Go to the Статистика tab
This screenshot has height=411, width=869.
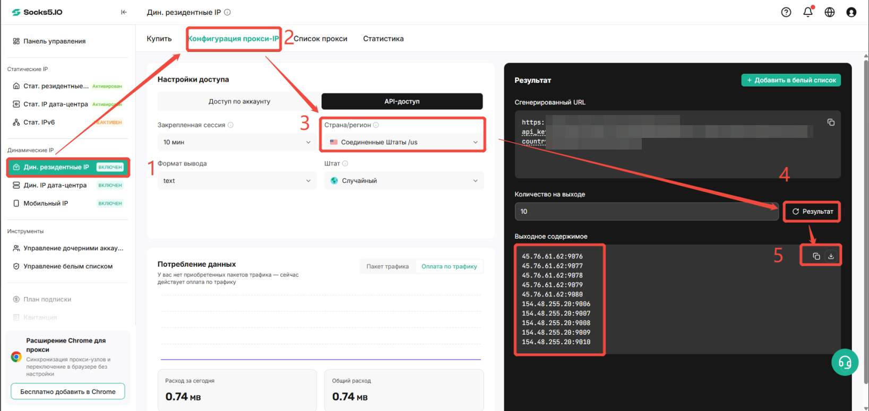383,39
